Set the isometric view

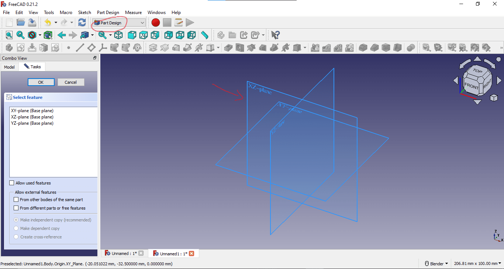(118, 35)
